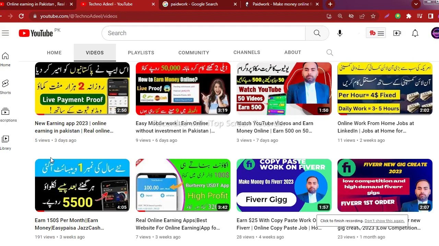The image size is (439, 246).
Task: Click '191 views • 3 weeks ago' text
Action: tap(60, 237)
